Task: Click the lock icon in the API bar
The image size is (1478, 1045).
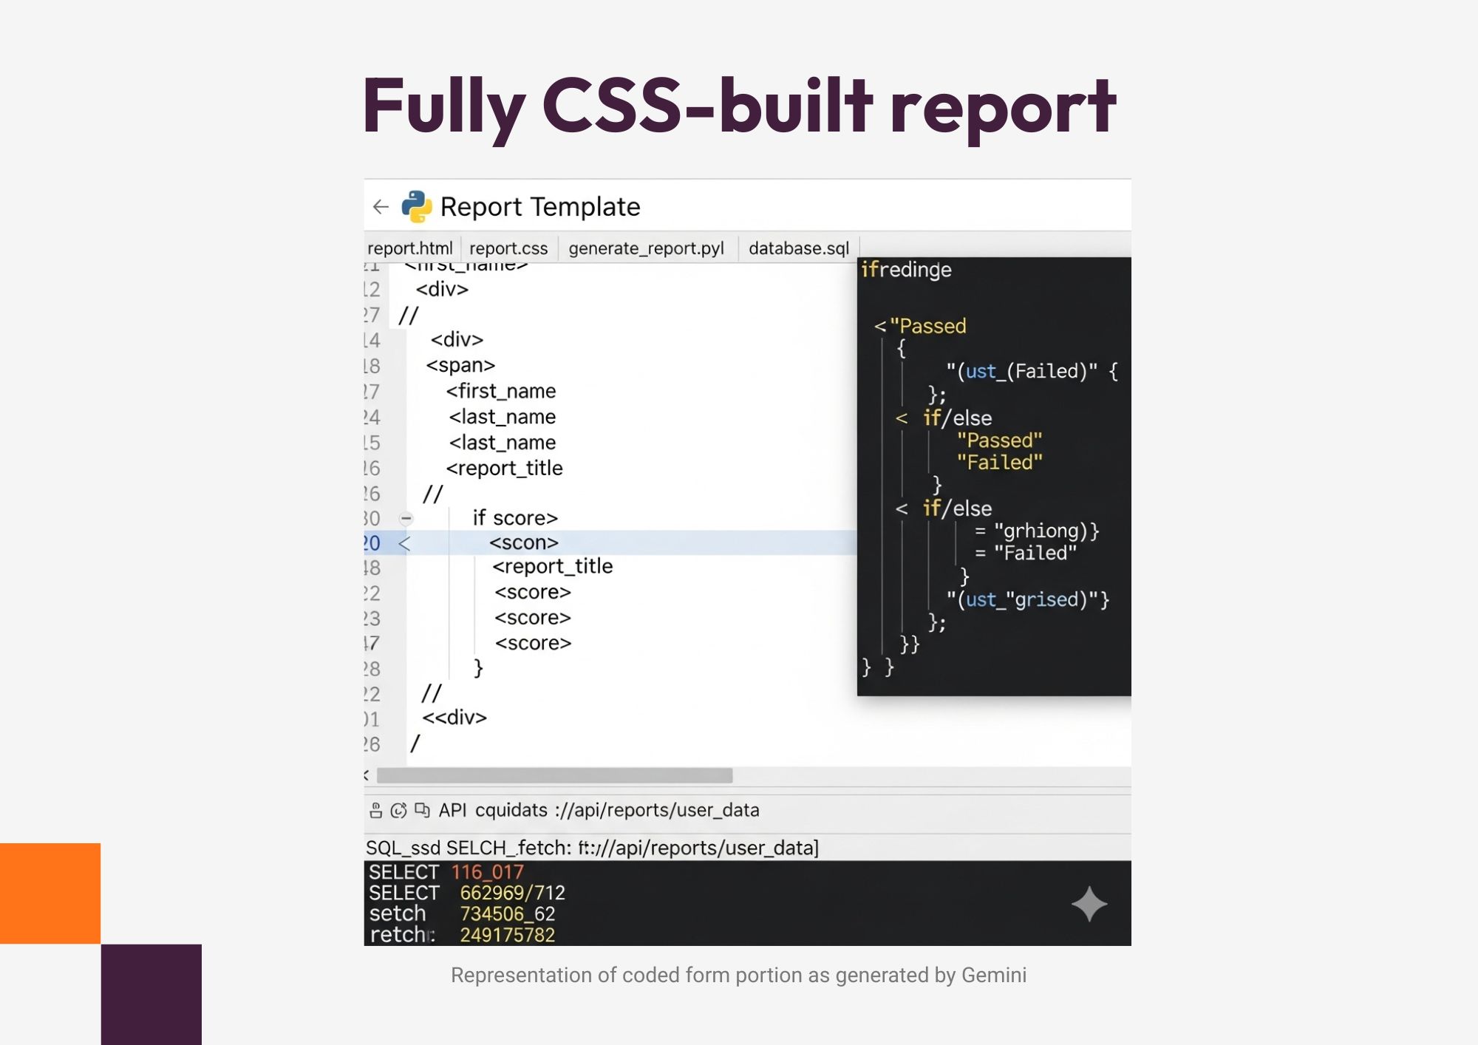Action: pos(375,810)
